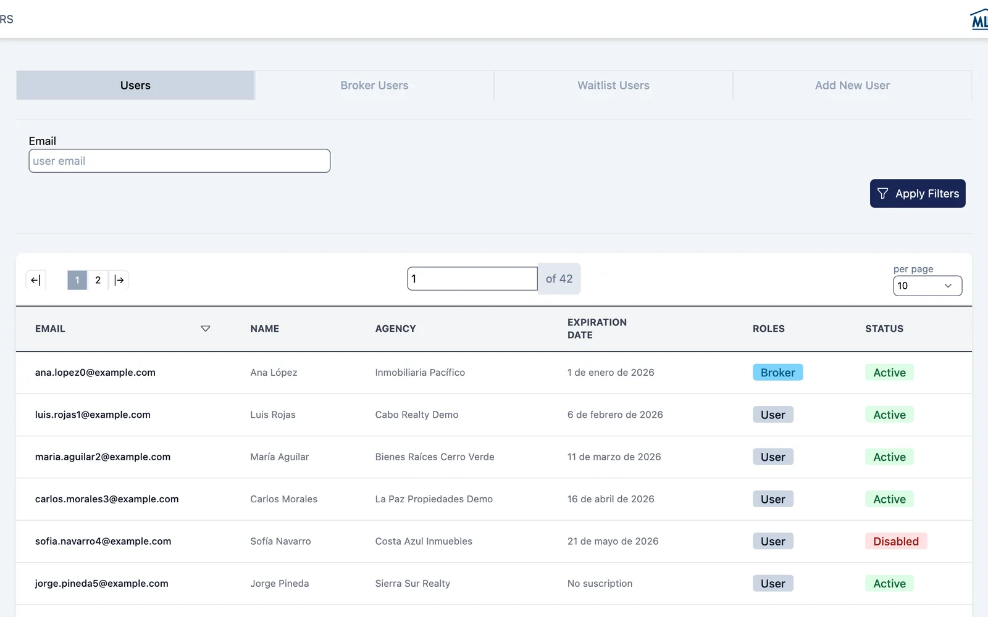Click Sofía Navarro name cell

pos(280,541)
